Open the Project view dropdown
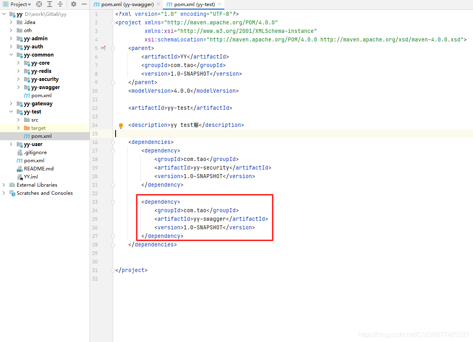Screen dimensions: 473x342 point(17,4)
